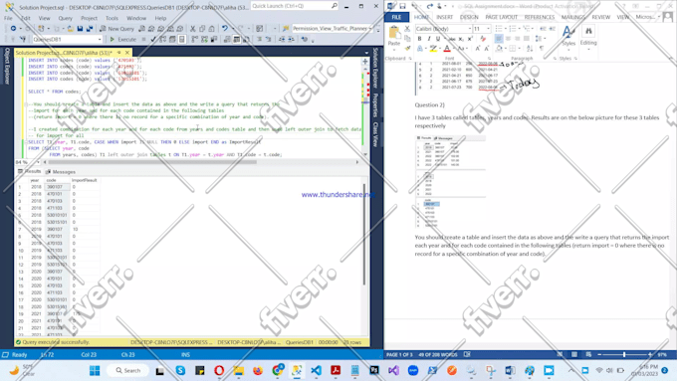
Task: Switch to the Results tab in SSMS
Action: (x=29, y=171)
